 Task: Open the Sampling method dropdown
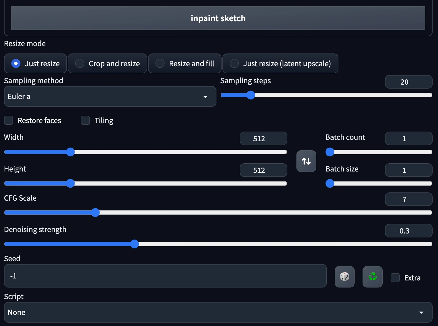tap(110, 96)
